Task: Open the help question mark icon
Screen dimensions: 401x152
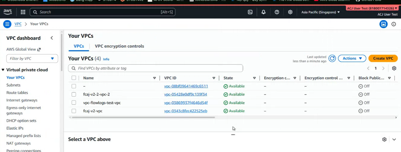Action: (x=277, y=12)
